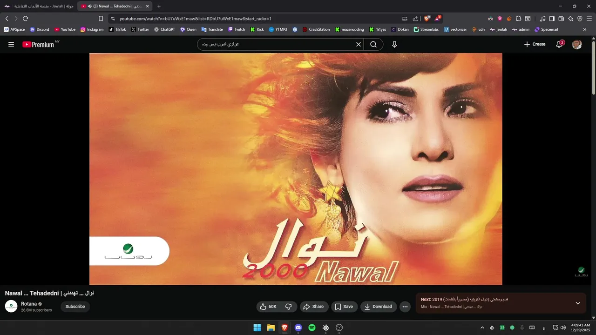Screen dimensions: 596x335
Task: Click the video player area
Action: coord(296,169)
